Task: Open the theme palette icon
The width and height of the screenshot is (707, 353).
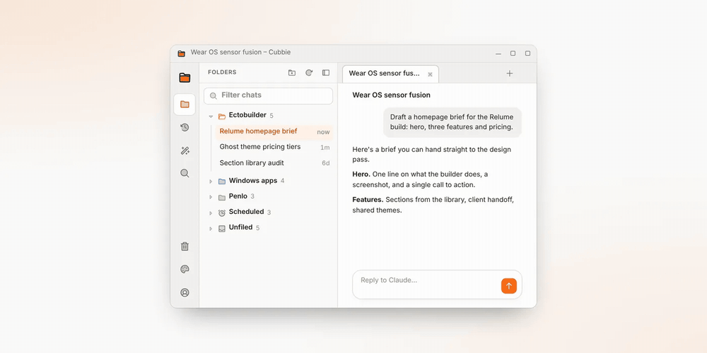Action: (x=185, y=269)
